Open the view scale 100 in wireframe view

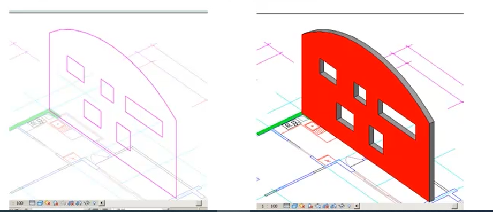(20, 203)
